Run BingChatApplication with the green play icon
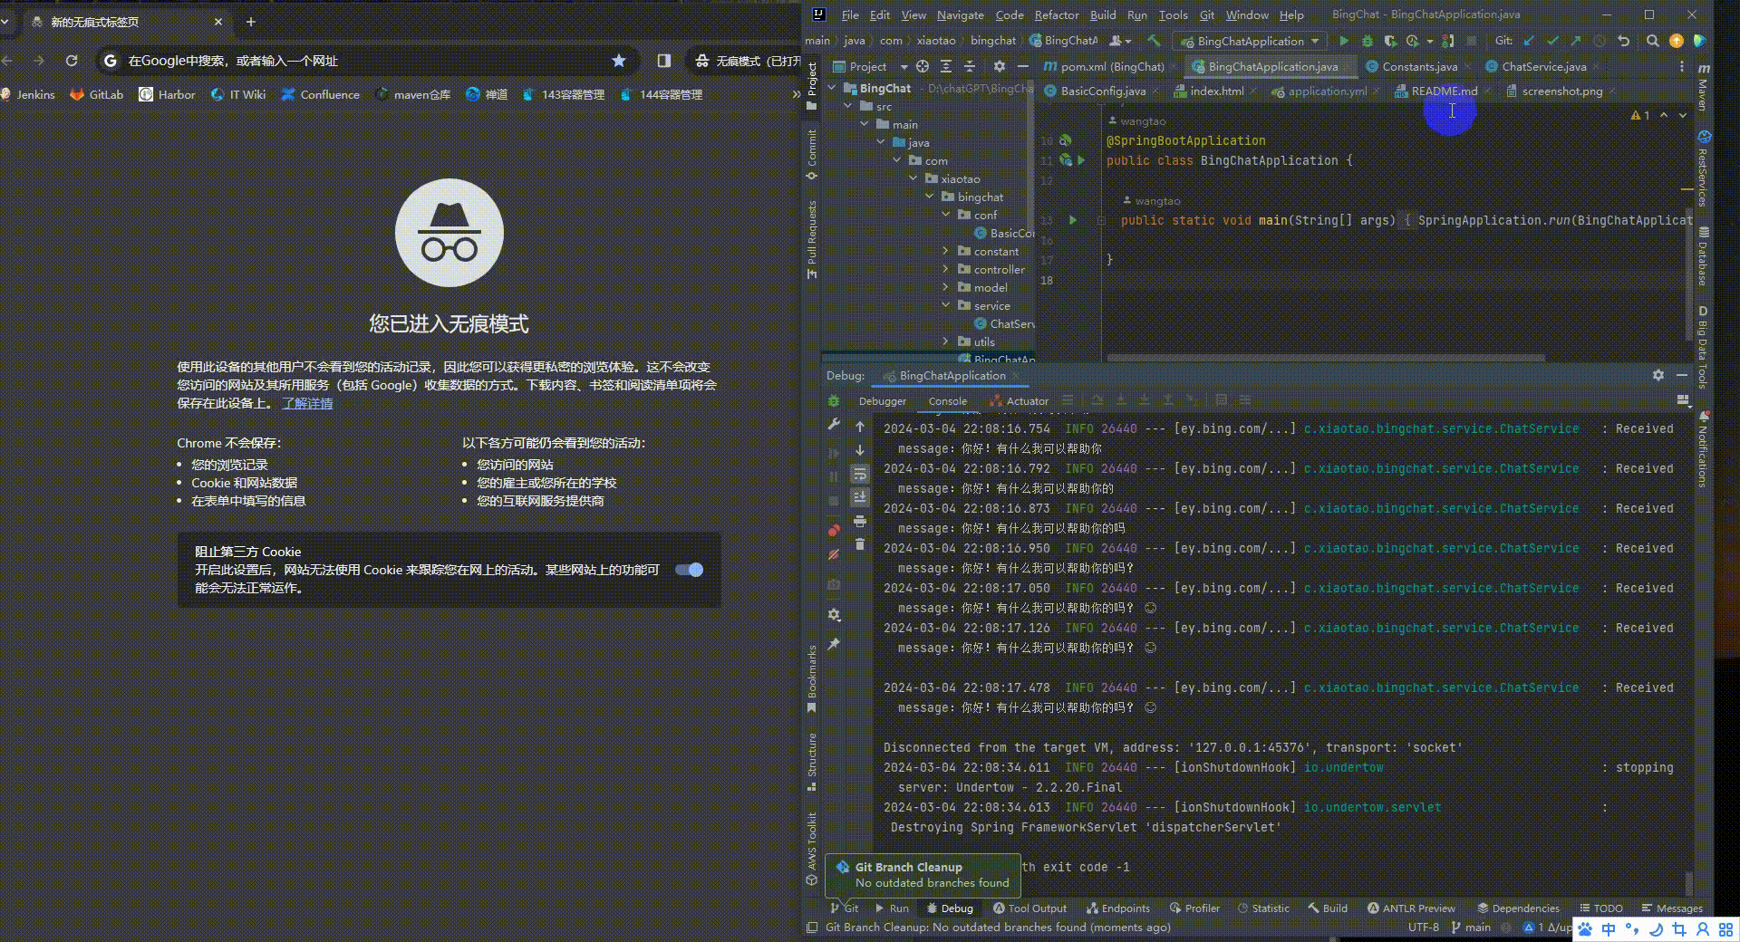The image size is (1740, 942). click(1343, 41)
